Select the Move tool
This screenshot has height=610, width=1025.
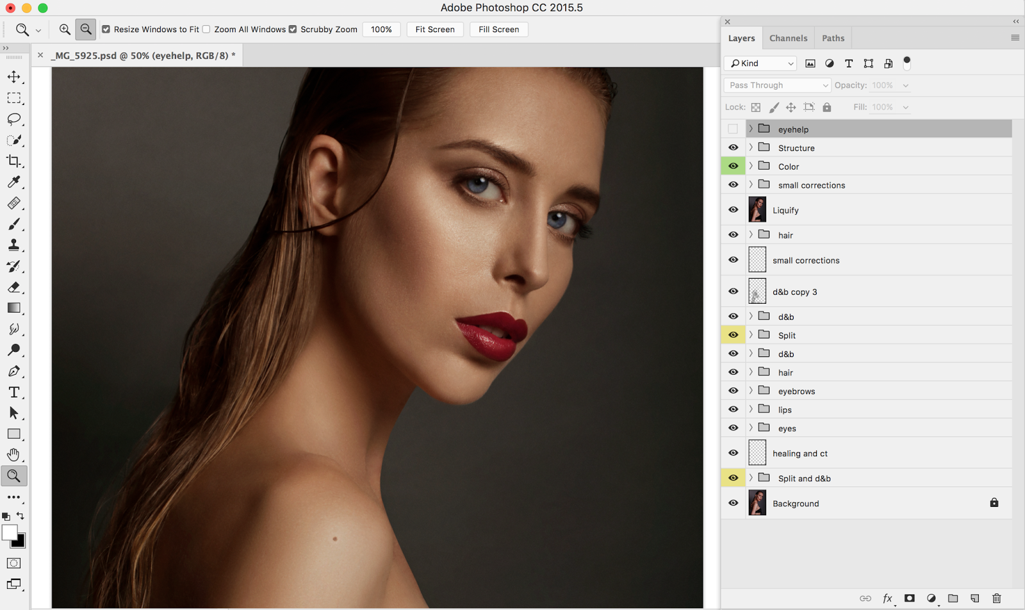(13, 77)
